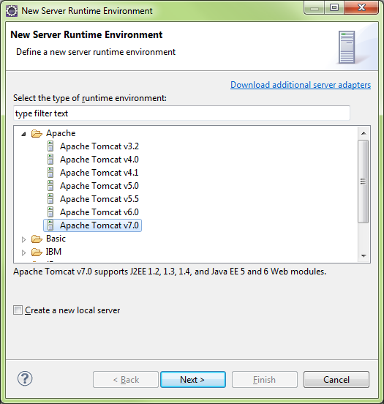This screenshot has height=404, width=384.
Task: Click the Apache Tomcat v3.2 server icon
Action: point(50,146)
